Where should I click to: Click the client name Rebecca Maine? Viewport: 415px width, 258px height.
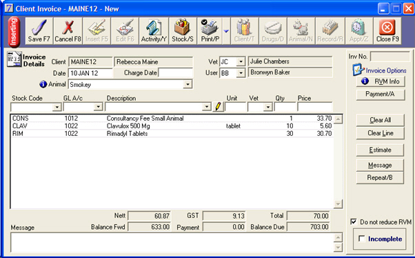click(154, 61)
